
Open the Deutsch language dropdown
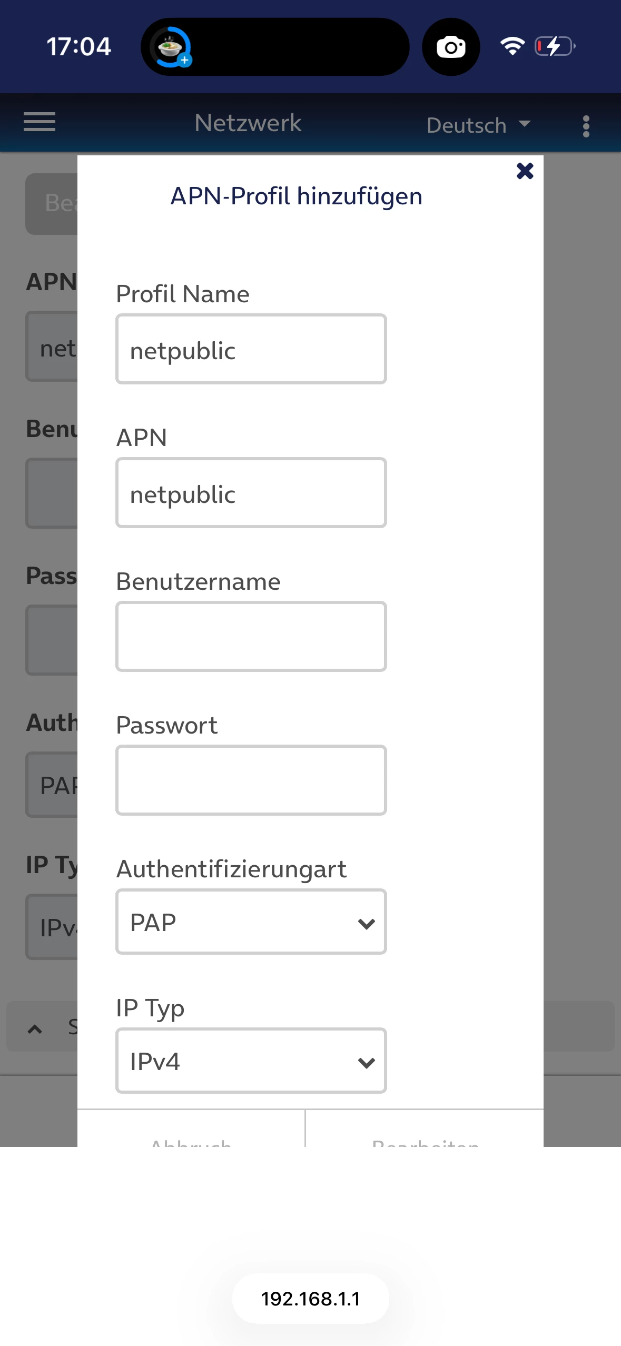[478, 125]
